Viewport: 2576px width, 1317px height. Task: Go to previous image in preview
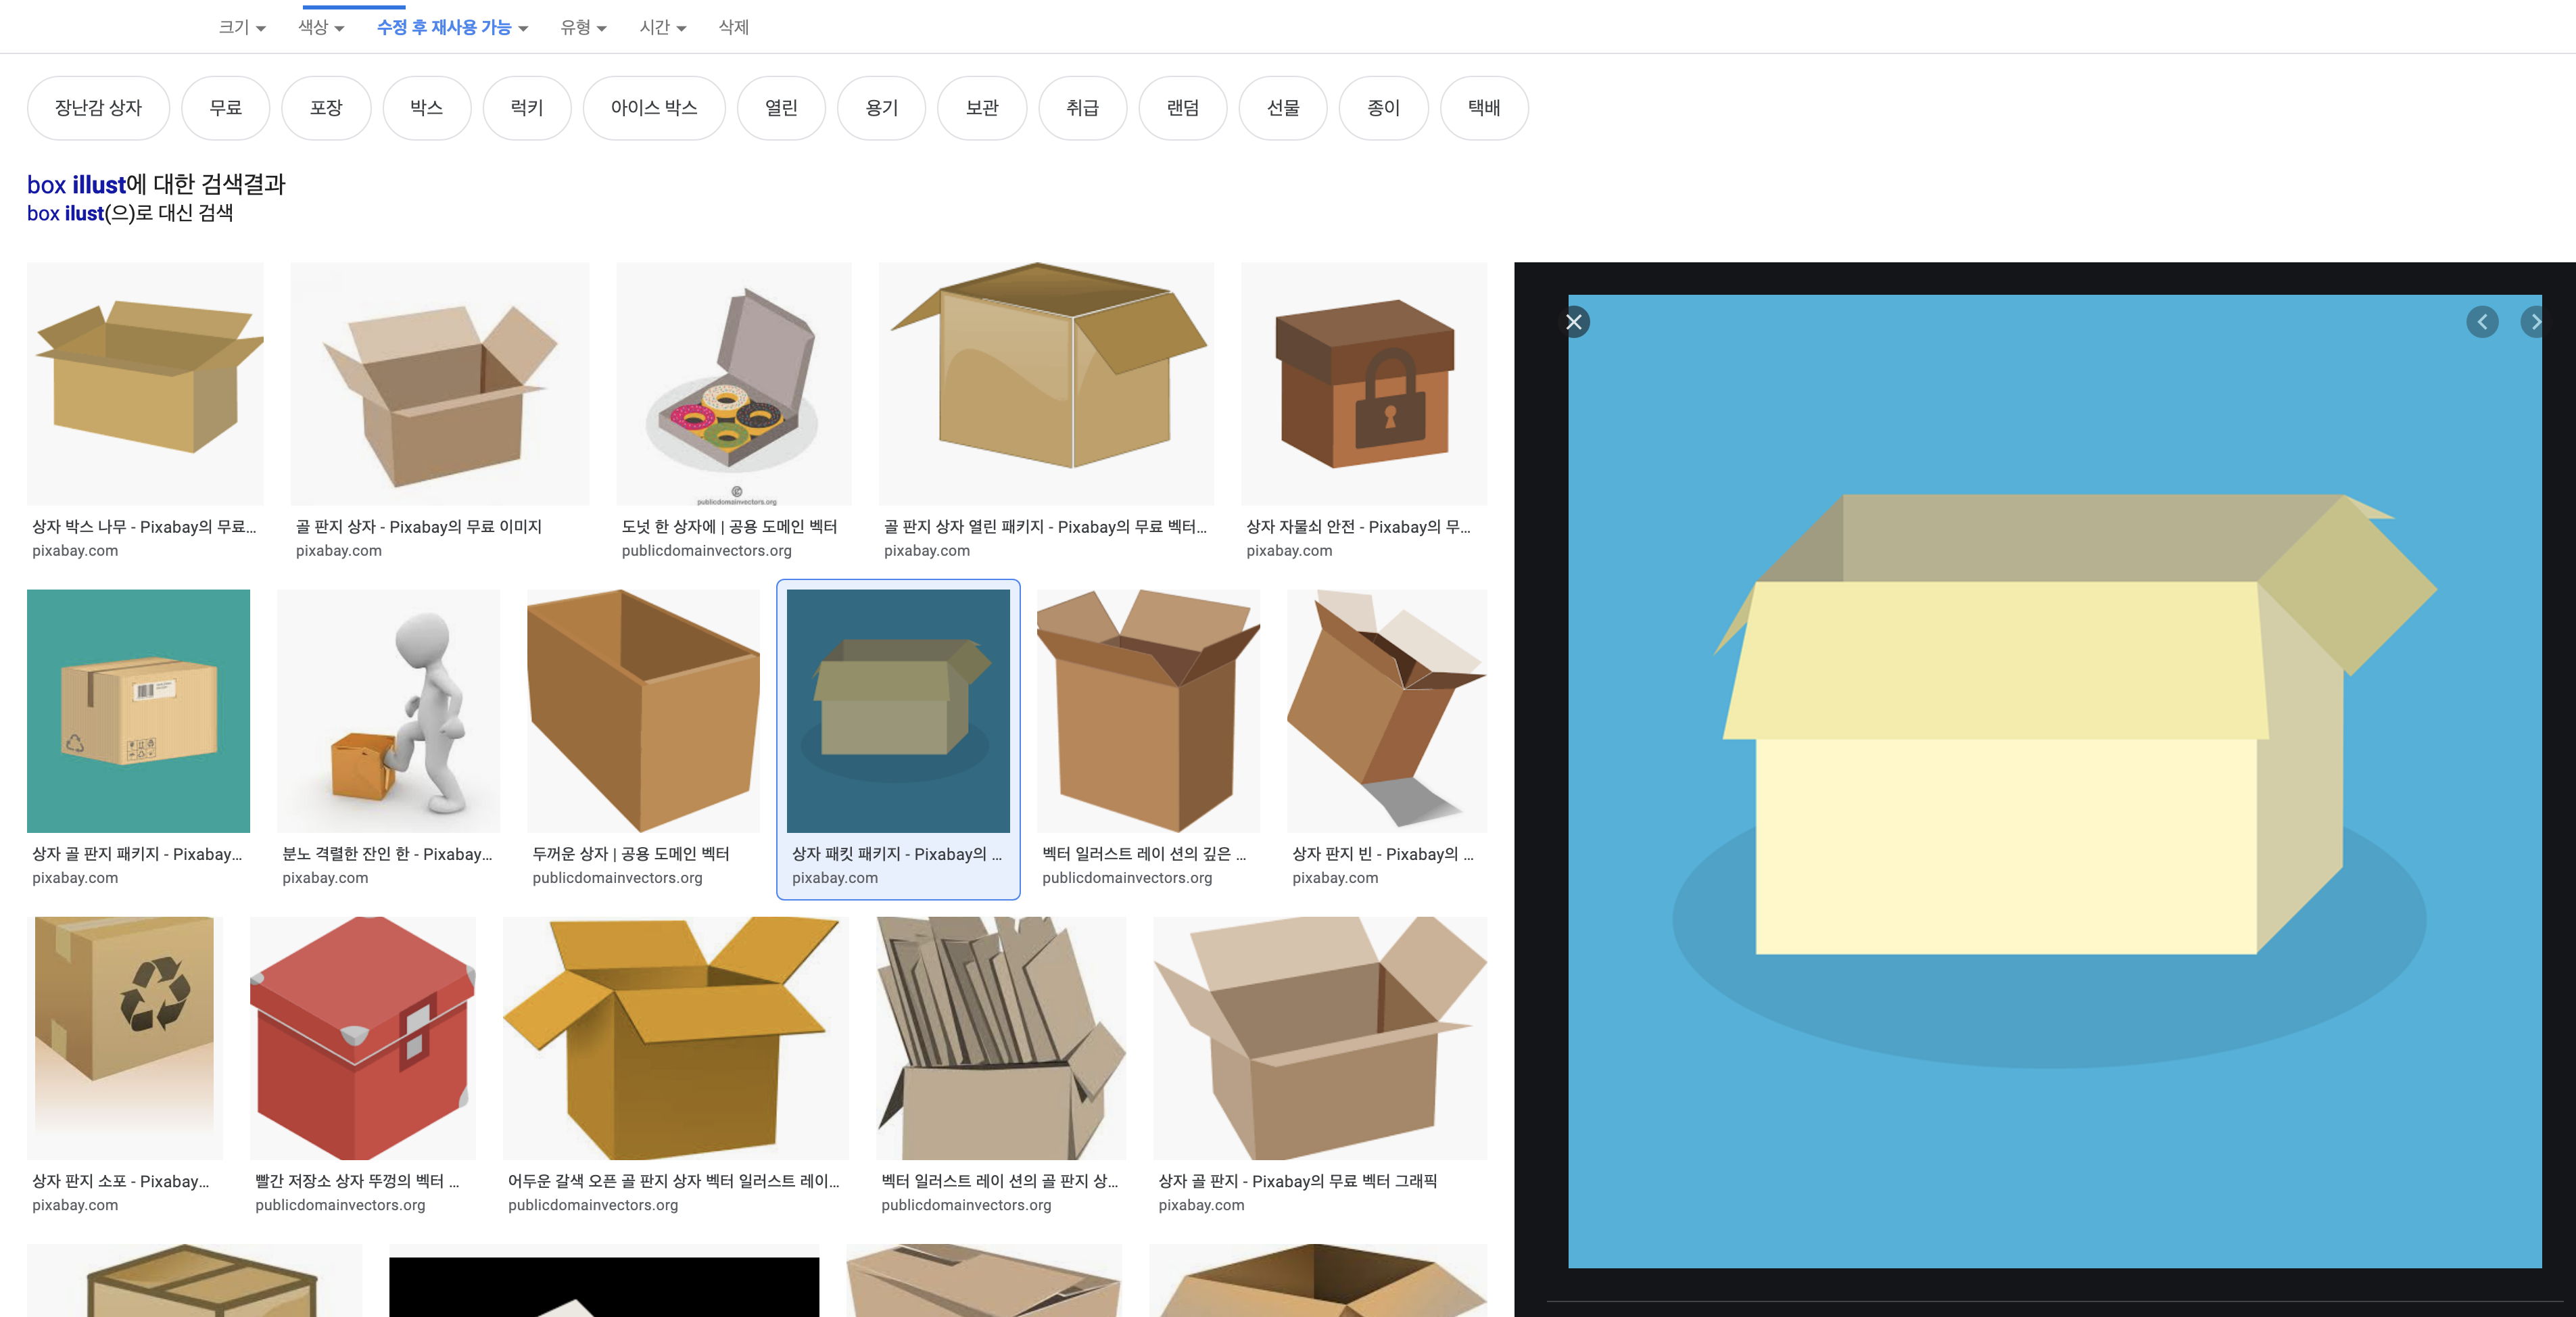2482,322
